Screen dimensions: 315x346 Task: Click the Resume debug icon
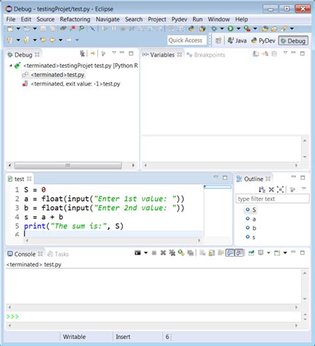coord(104,29)
